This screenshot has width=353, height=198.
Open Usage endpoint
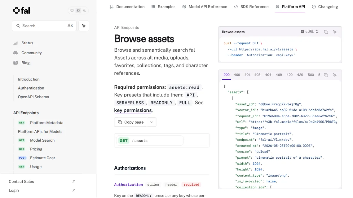[x=36, y=167]
